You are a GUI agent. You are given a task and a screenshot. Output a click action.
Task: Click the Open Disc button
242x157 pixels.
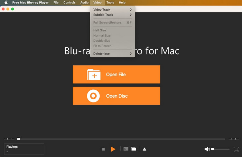pyautogui.click(x=116, y=96)
